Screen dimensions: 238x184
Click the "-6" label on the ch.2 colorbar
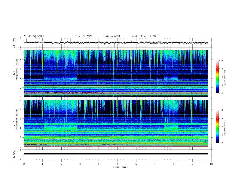(x=221, y=135)
